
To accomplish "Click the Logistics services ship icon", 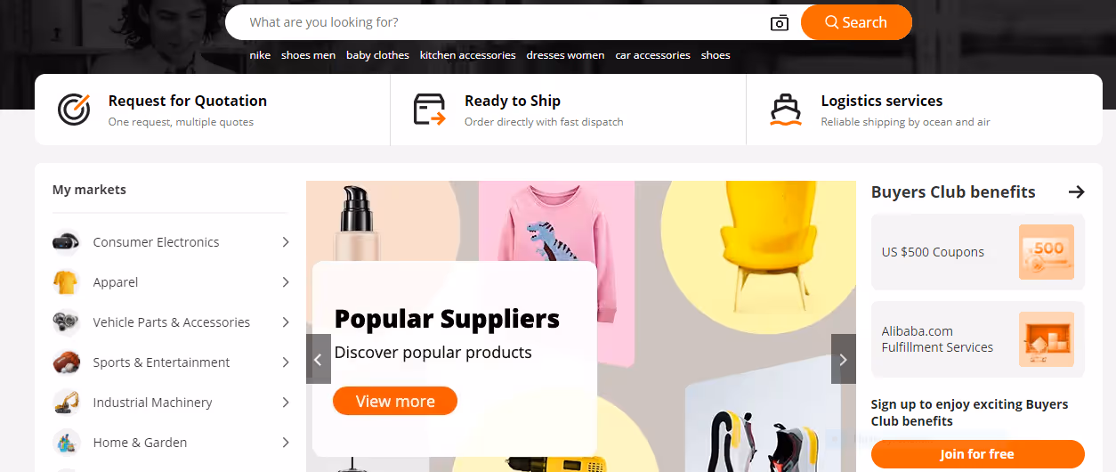I will click(x=786, y=109).
